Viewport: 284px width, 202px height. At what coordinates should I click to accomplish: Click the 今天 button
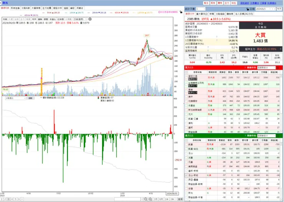click(x=279, y=9)
